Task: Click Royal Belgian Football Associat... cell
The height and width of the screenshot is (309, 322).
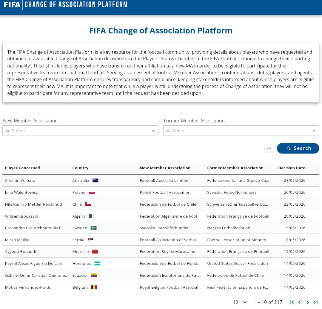Action: tap(171, 287)
